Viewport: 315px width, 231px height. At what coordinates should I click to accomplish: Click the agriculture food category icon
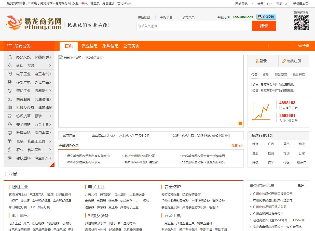[x=10, y=150]
